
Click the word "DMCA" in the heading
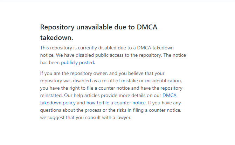coord(148,27)
